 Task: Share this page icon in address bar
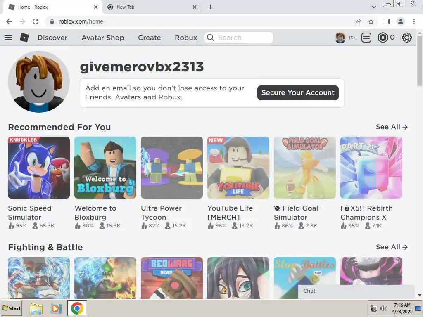[x=358, y=21]
